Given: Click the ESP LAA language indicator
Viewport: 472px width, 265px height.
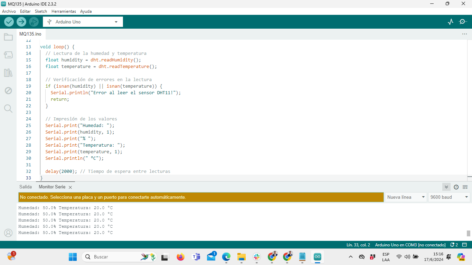Looking at the screenshot, I should click(x=386, y=257).
